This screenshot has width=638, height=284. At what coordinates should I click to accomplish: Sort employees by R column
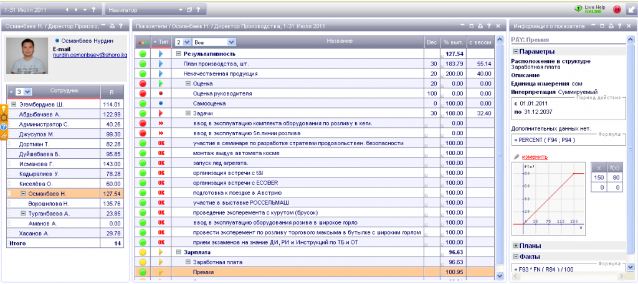point(112,92)
